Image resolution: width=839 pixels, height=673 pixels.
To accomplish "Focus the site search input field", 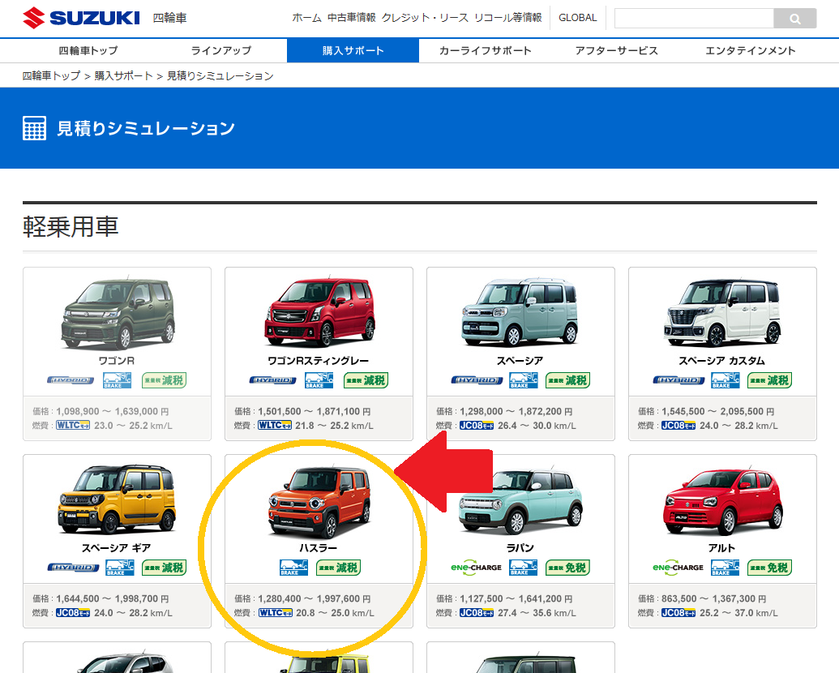I will pos(694,19).
